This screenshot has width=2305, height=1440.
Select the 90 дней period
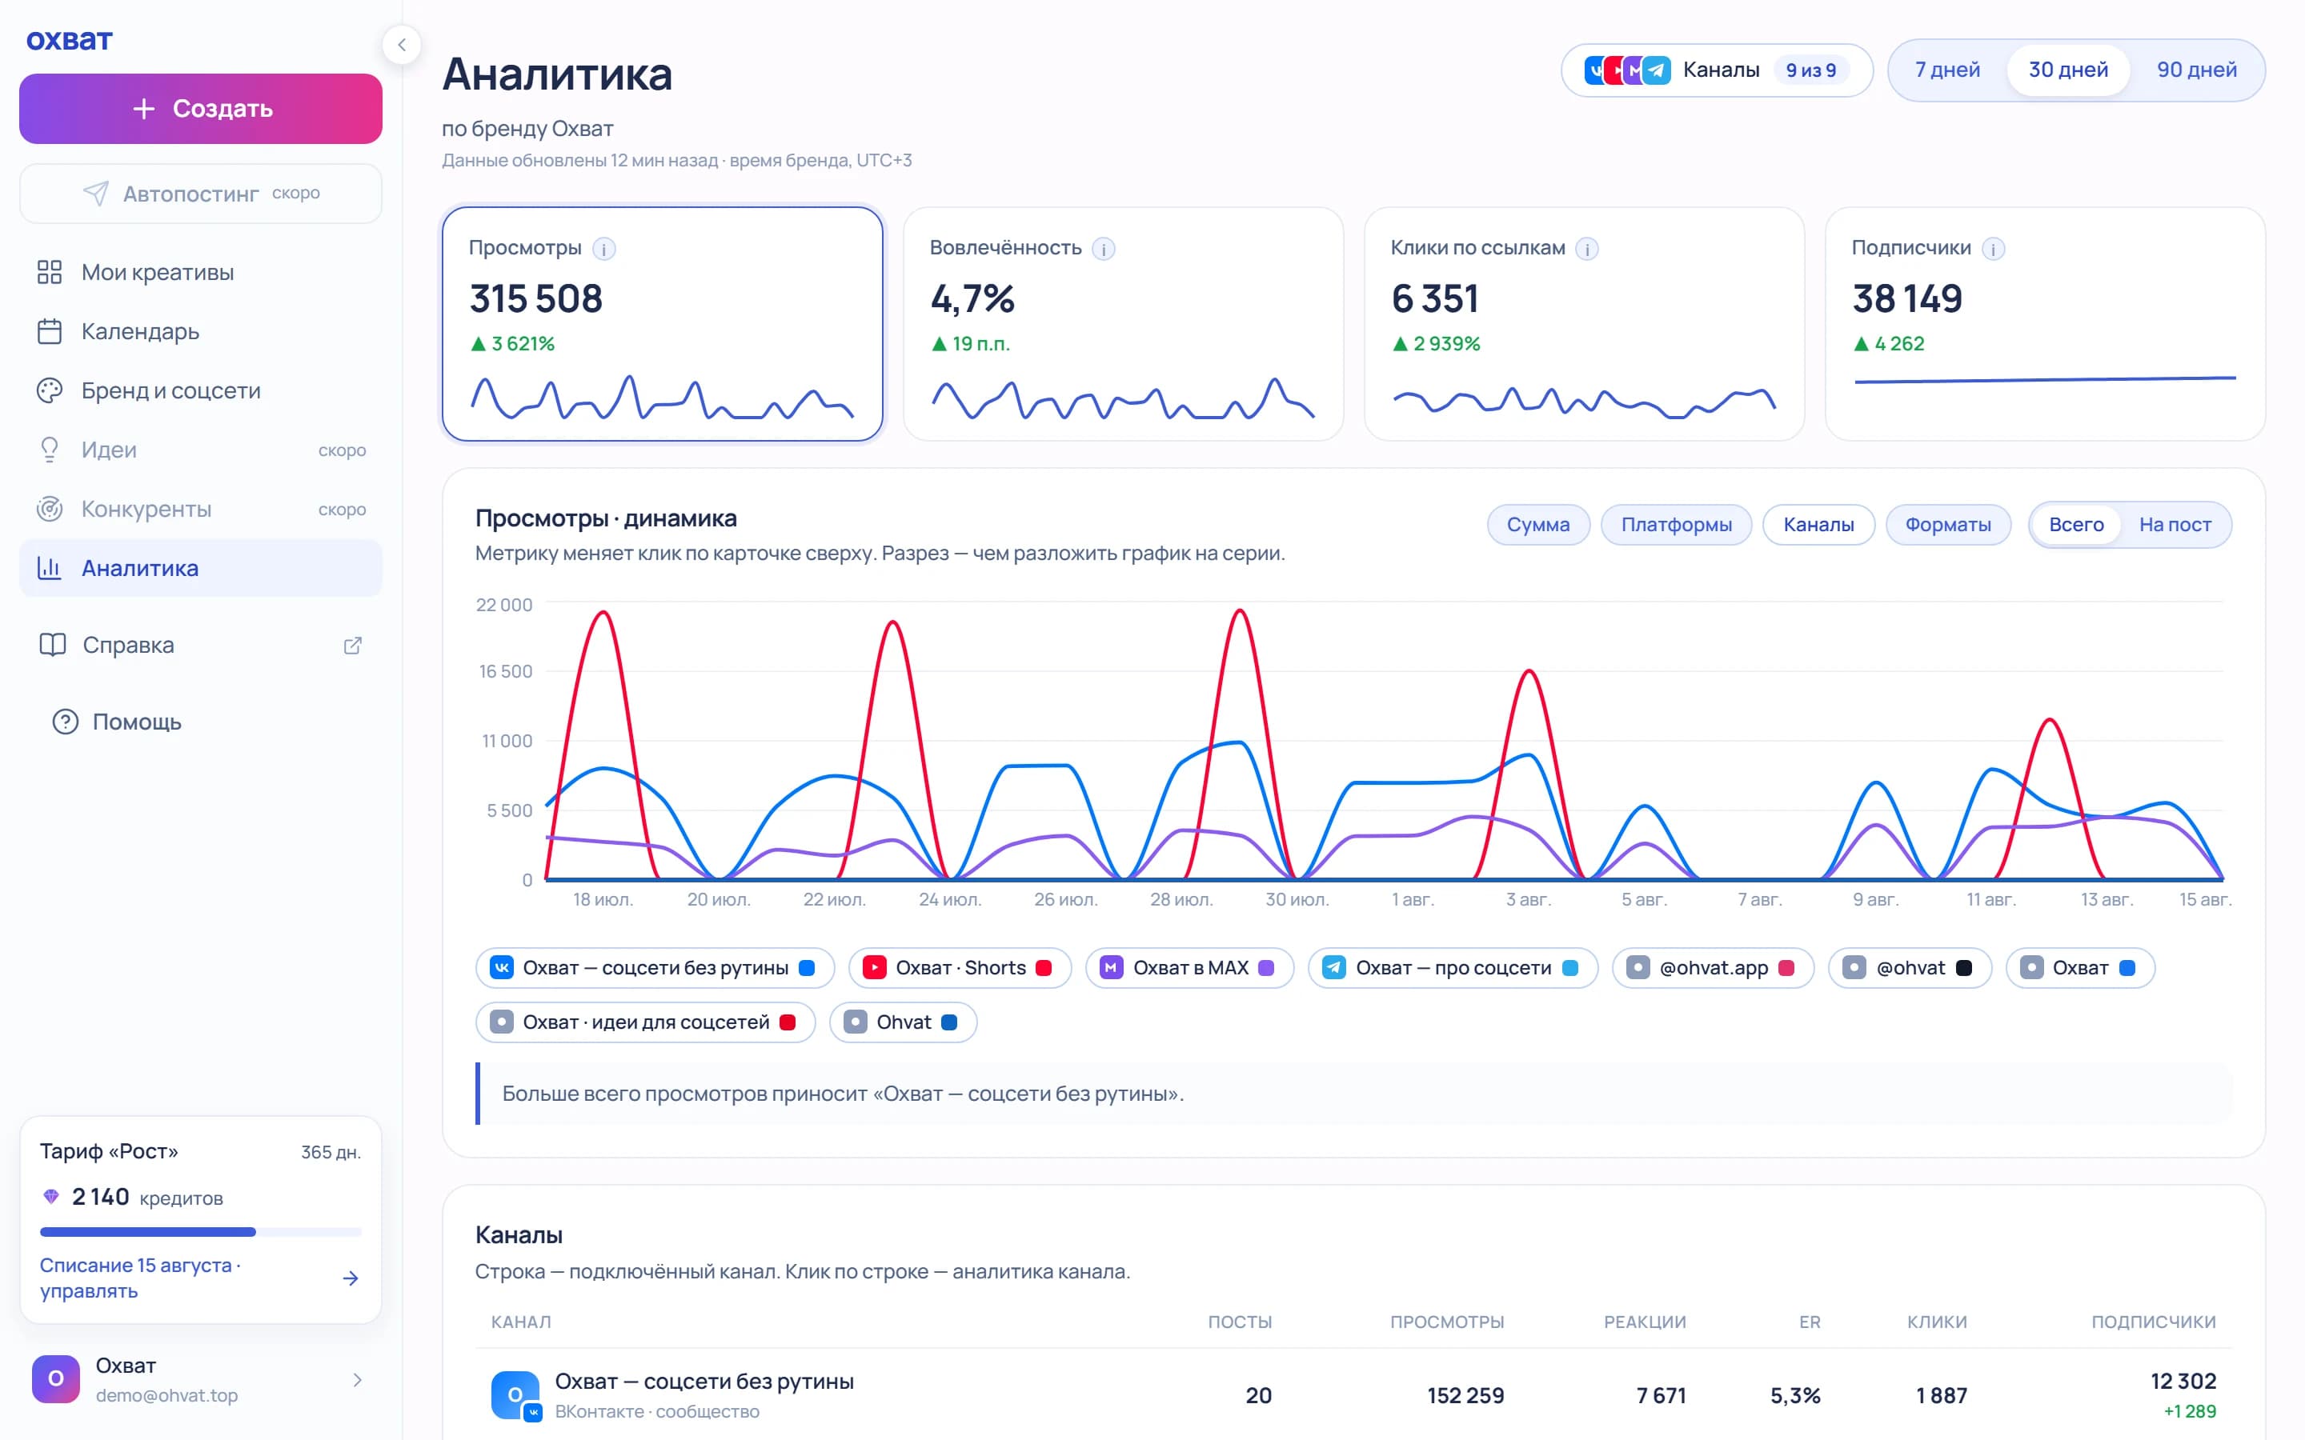click(x=2196, y=70)
